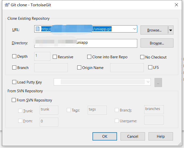The width and height of the screenshot is (184, 148).
Task: Tick Load Putty Key checkbox
Action: point(14,82)
